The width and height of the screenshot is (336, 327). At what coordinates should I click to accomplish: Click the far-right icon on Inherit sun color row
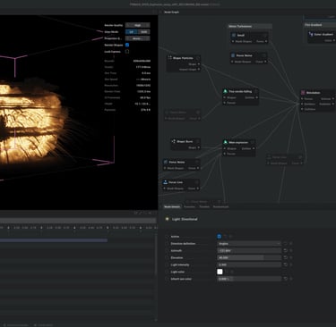pos(291,279)
